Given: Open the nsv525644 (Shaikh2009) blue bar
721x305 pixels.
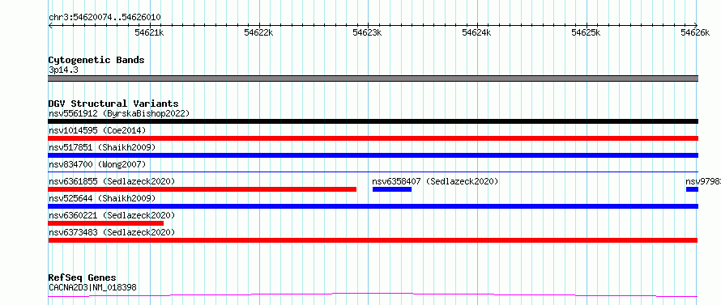Looking at the screenshot, I should (x=373, y=206).
